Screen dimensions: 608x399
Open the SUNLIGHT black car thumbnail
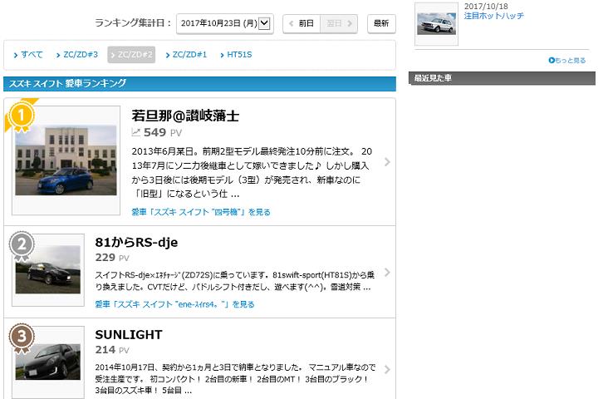tap(48, 362)
